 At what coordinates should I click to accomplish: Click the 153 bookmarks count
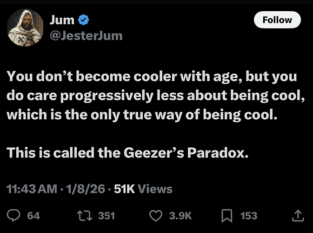click(249, 215)
